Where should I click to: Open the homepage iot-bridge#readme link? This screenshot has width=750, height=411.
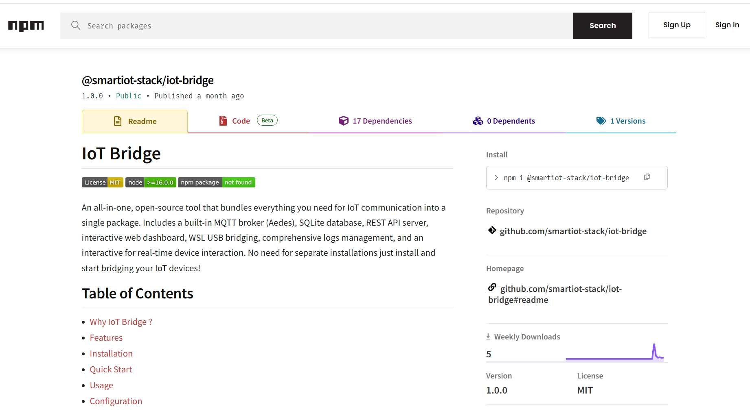tap(555, 294)
